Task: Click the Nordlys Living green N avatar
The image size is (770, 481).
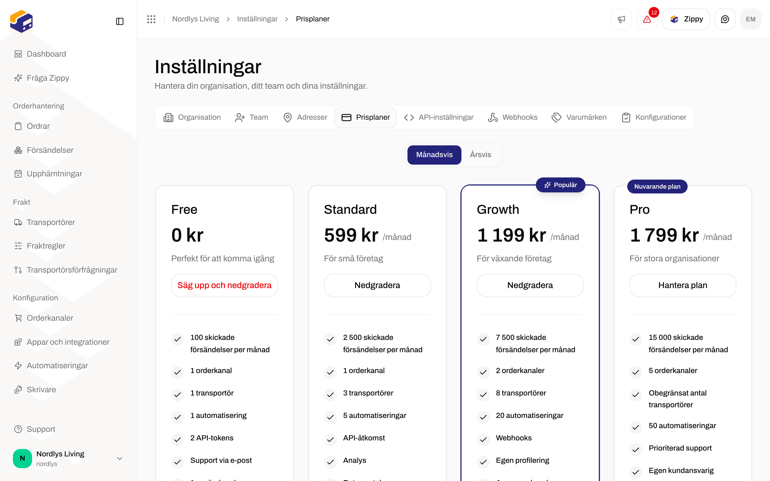Action: pos(22,458)
